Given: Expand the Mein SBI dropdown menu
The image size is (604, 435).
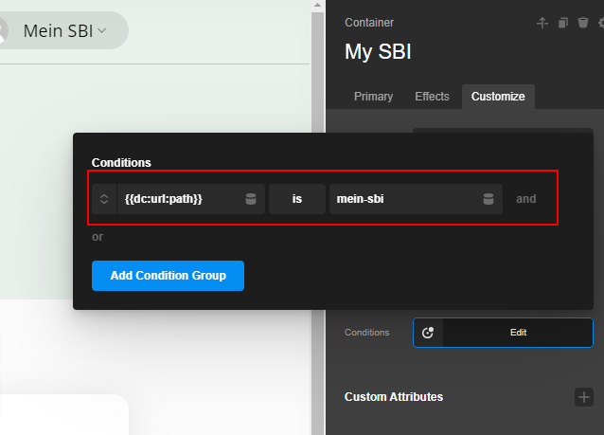Looking at the screenshot, I should (x=102, y=30).
